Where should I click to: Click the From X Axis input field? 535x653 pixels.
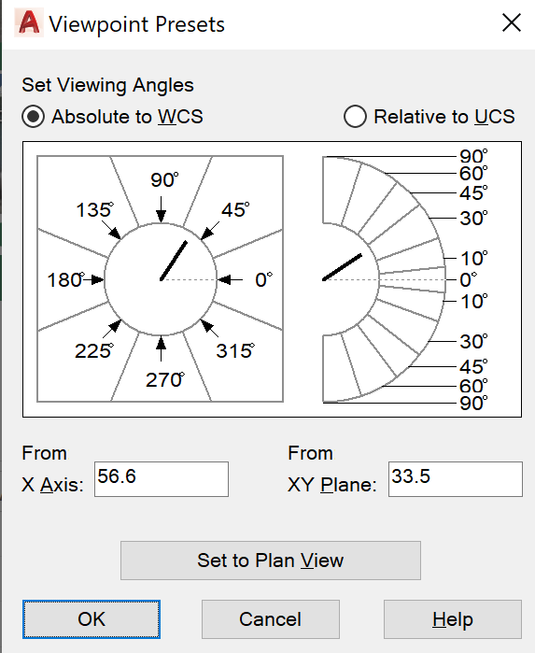point(162,479)
